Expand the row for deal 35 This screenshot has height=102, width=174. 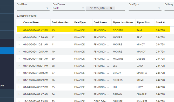click(x=19, y=87)
